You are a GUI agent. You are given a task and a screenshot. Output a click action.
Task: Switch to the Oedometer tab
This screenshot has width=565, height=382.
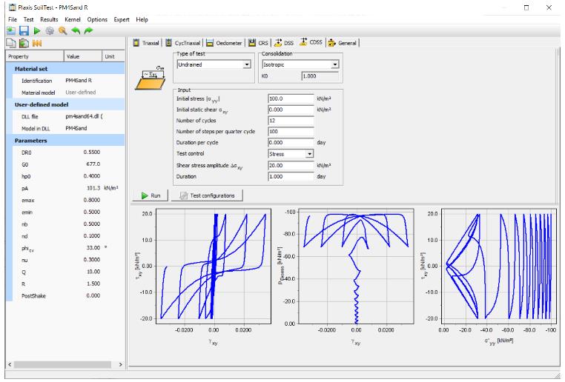(x=223, y=43)
